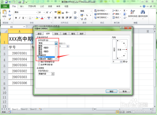This screenshot has height=115, width=157.
Task: Click the Wrap Text icon
Action: [75, 13]
